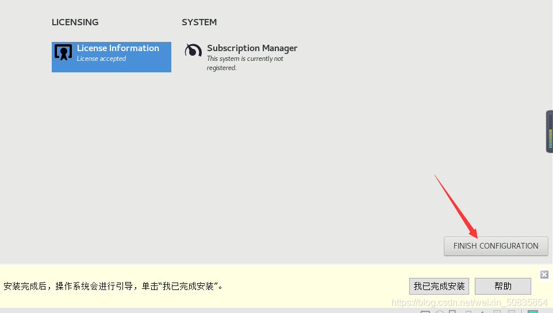Click the Subscription Manager gauge icon

(x=193, y=51)
